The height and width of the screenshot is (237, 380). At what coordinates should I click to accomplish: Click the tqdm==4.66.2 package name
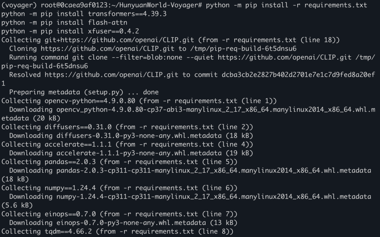point(68,232)
